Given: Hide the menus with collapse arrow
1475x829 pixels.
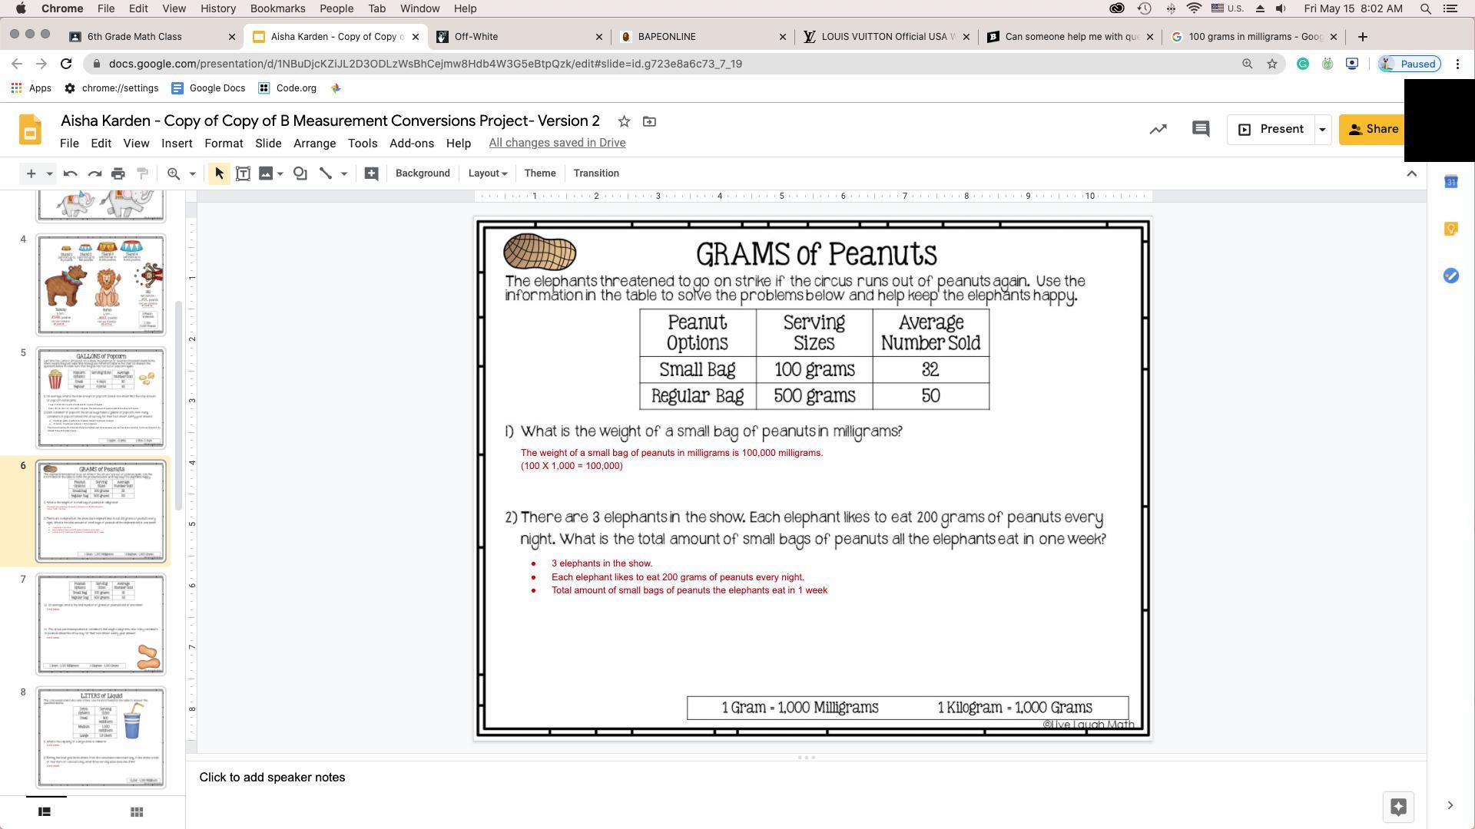Looking at the screenshot, I should (x=1411, y=173).
